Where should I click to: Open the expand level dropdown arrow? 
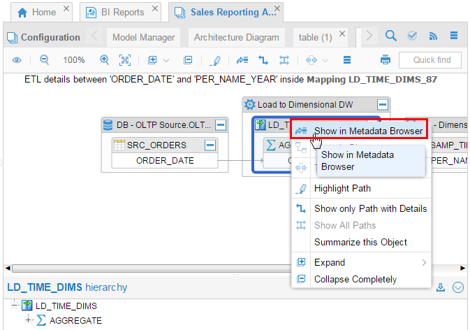click(166, 60)
